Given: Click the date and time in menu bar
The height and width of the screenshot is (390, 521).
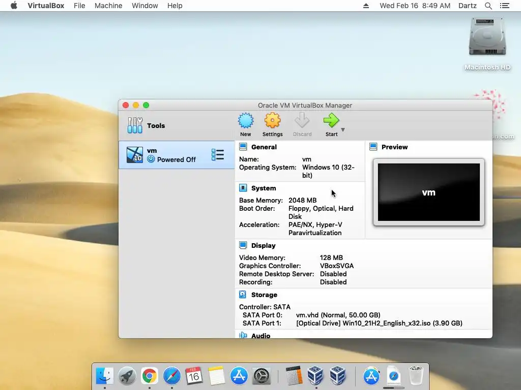Looking at the screenshot, I should pos(415,6).
